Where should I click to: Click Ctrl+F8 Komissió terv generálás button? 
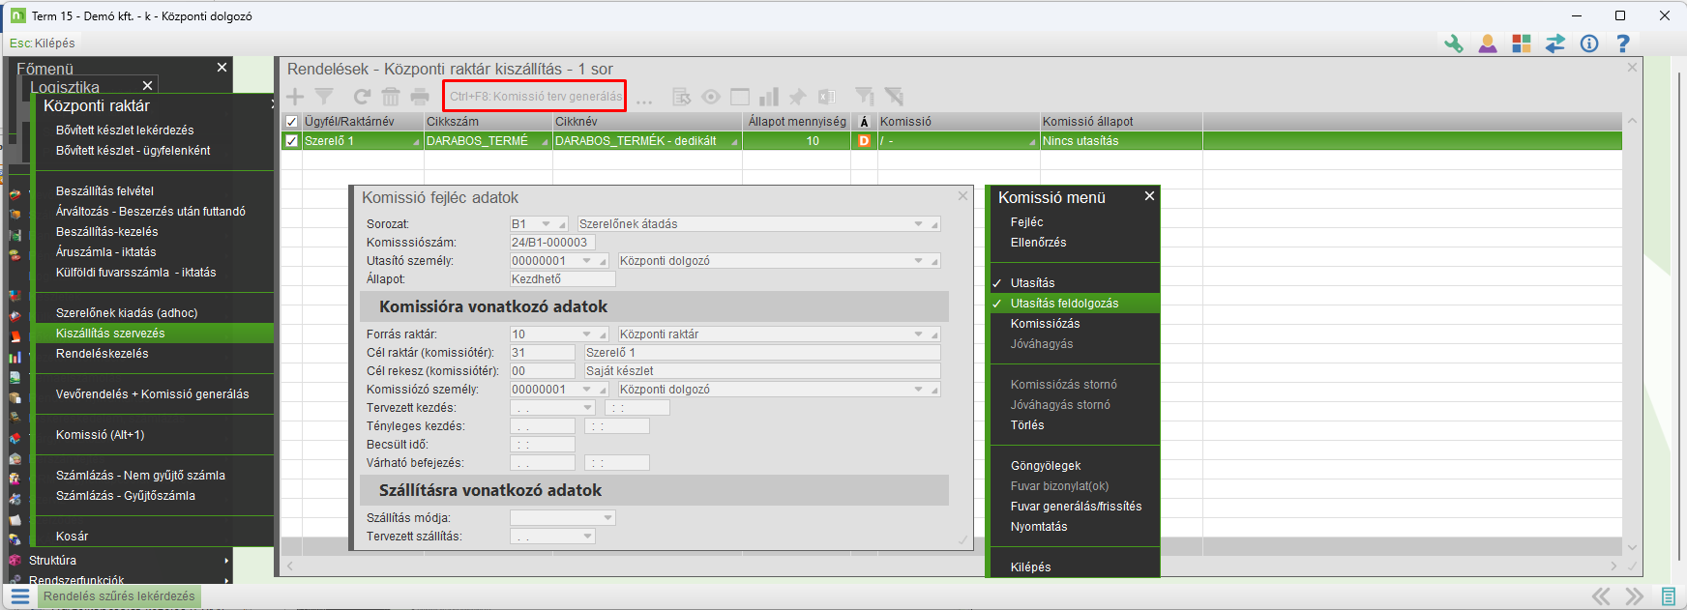535,97
